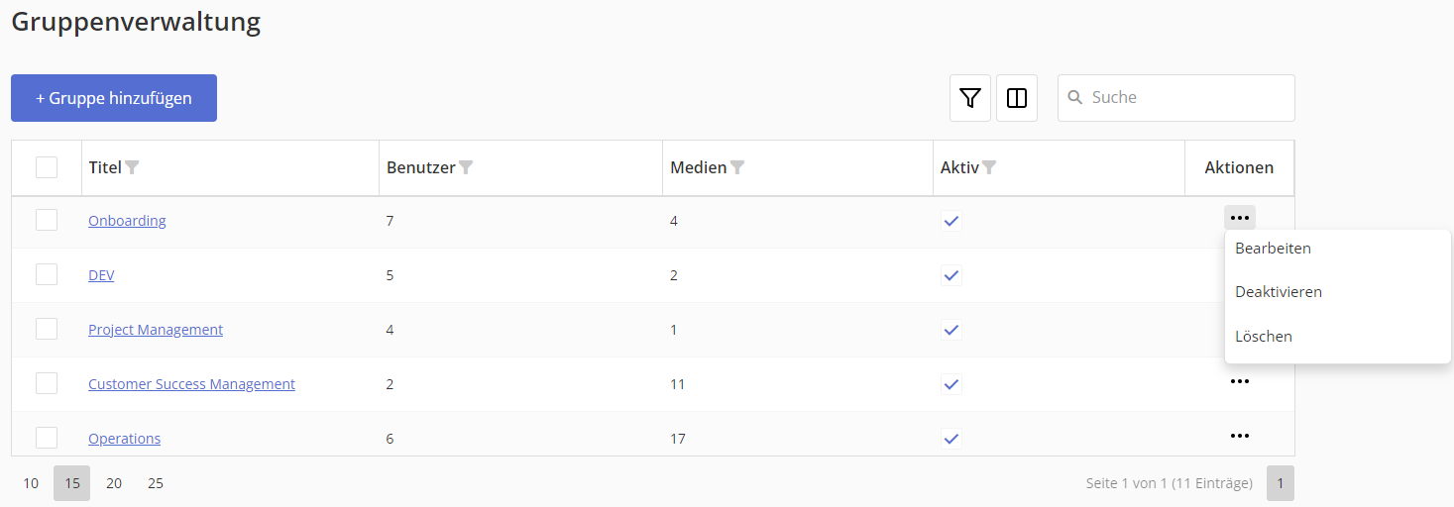Click the Suche search field
Viewport: 1454px width, 507px height.
(1186, 98)
